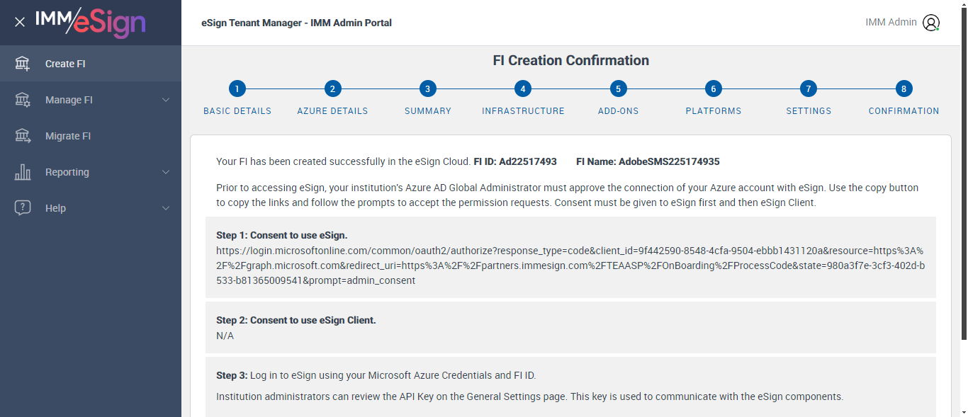Open the Migrate FI menu item
The image size is (968, 417).
tap(68, 136)
